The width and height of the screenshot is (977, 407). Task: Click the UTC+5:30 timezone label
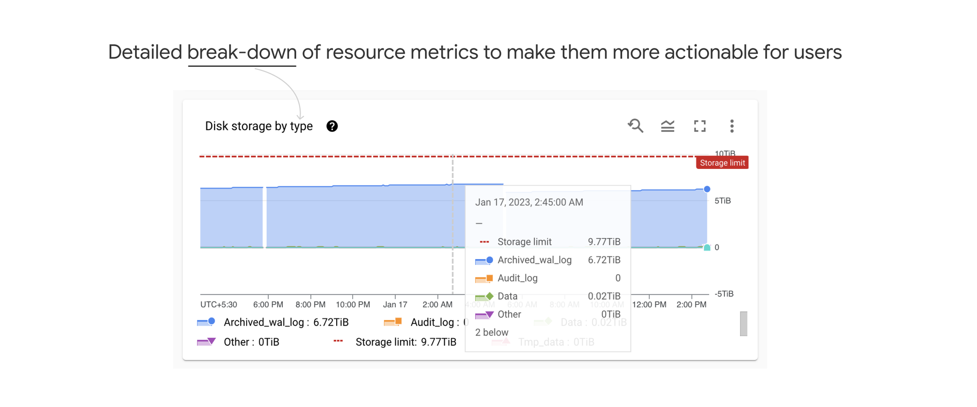(x=218, y=304)
